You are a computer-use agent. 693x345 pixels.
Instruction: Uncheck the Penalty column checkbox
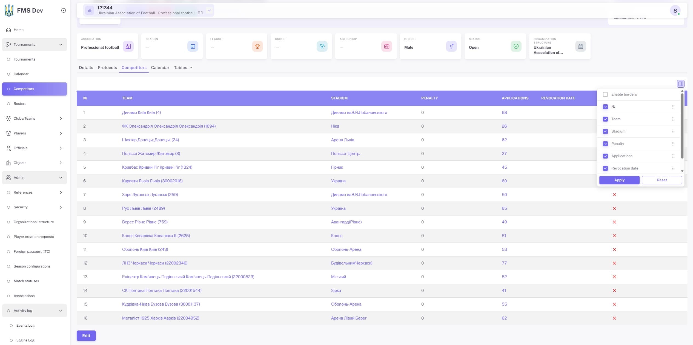pos(605,144)
